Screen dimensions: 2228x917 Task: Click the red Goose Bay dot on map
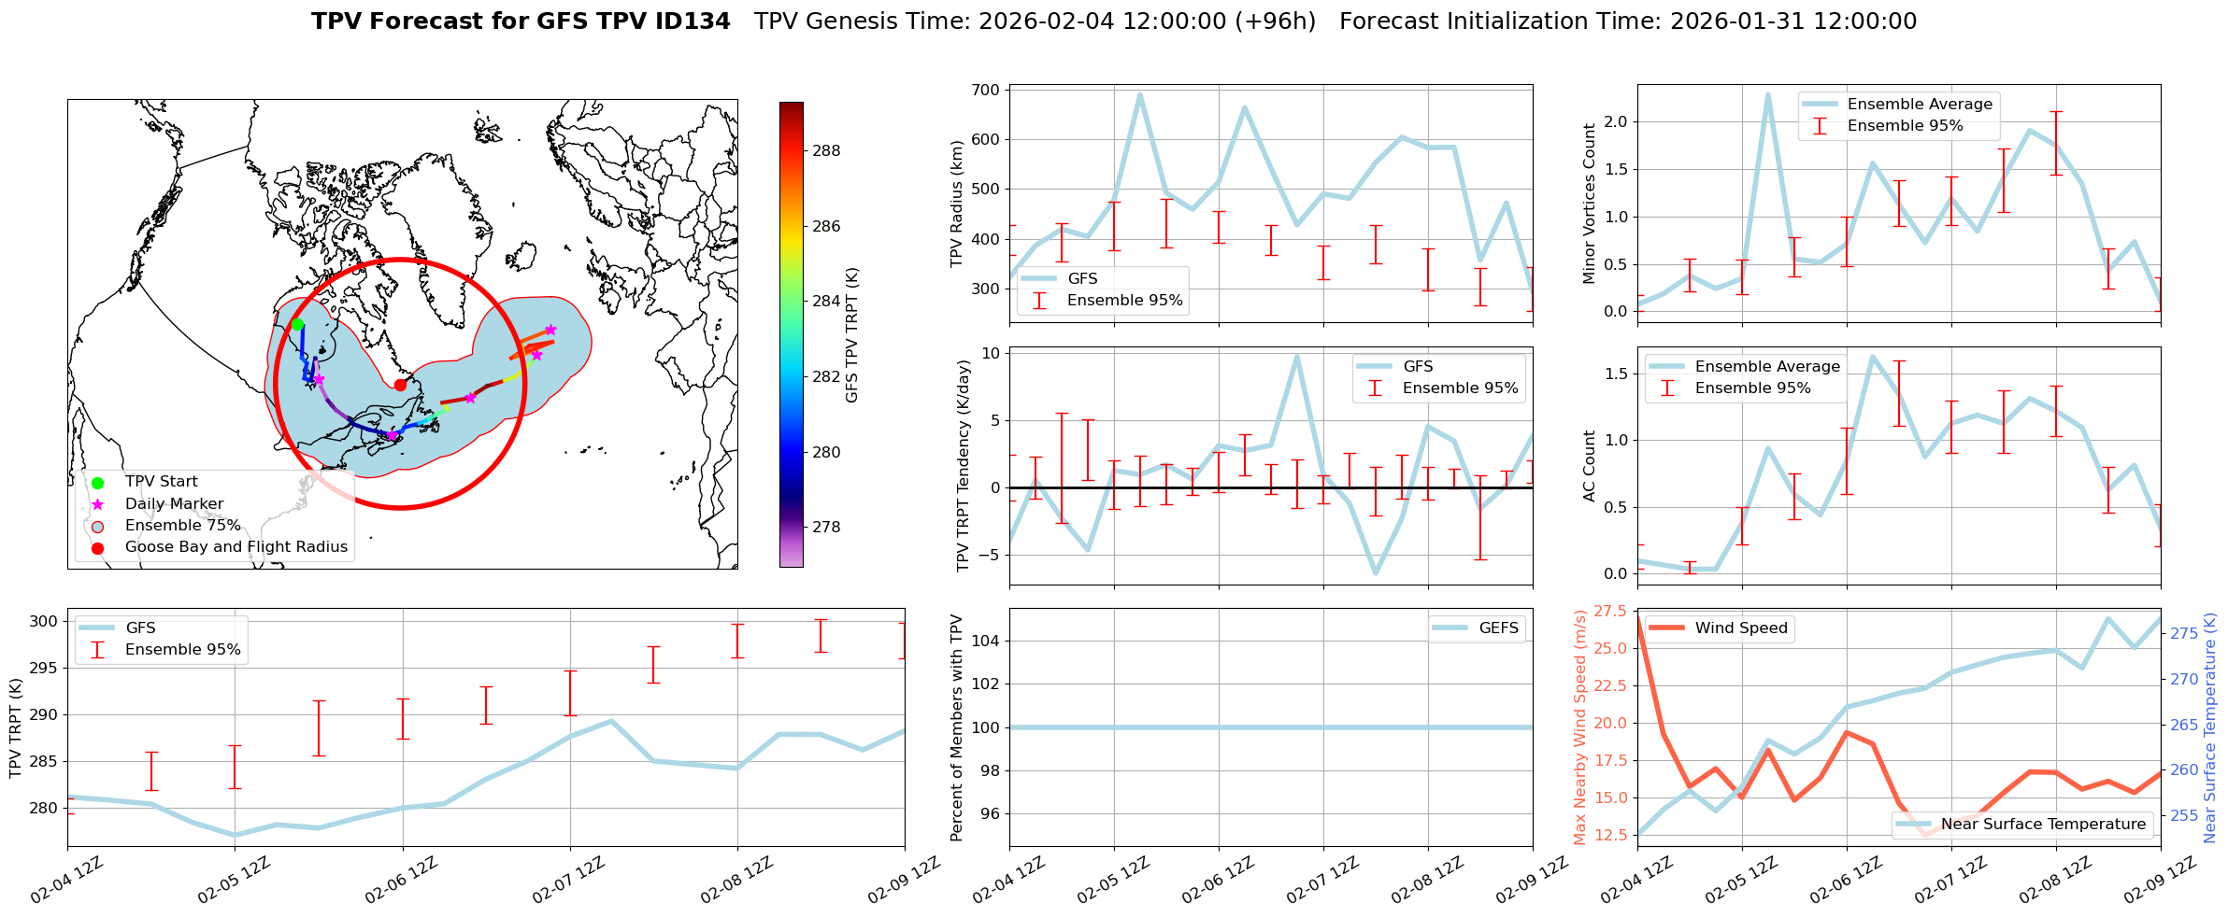400,385
